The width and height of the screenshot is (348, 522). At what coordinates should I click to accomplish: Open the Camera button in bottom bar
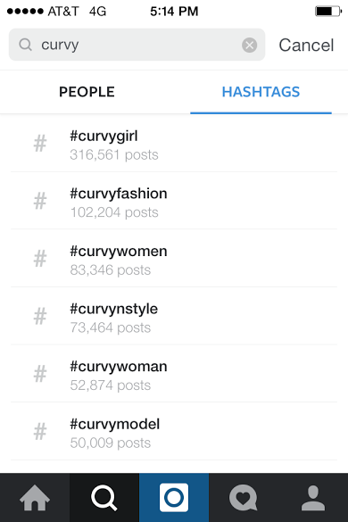point(174,498)
